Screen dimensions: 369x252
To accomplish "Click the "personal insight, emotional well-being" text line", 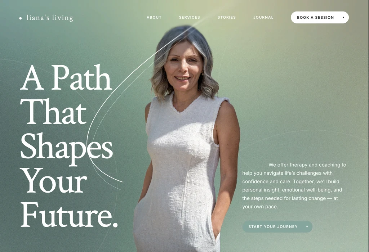I will [x=292, y=190].
